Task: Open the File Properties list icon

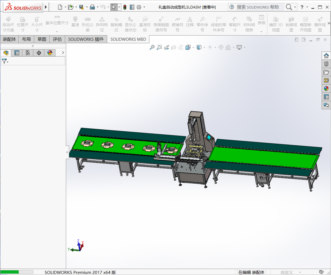Action: [x=132, y=7]
